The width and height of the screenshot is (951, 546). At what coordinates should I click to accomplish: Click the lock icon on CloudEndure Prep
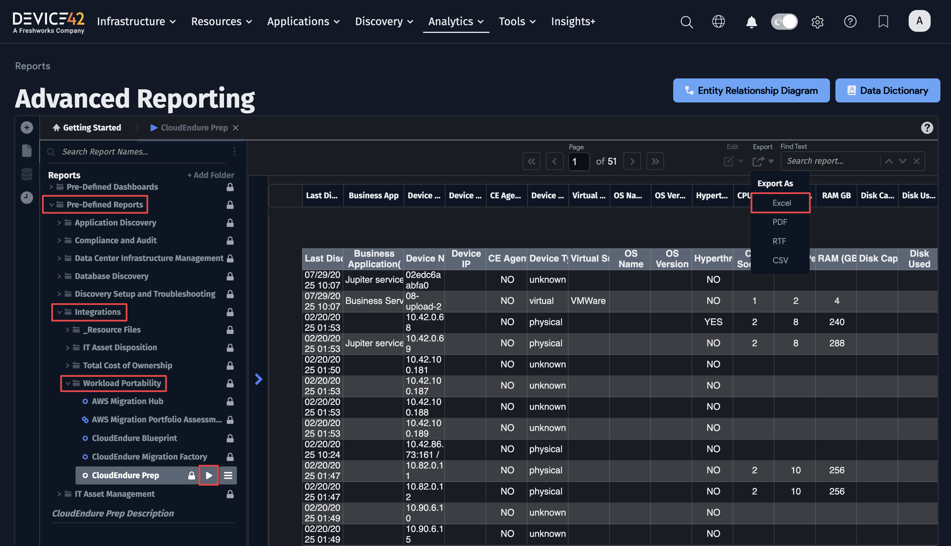tap(192, 476)
